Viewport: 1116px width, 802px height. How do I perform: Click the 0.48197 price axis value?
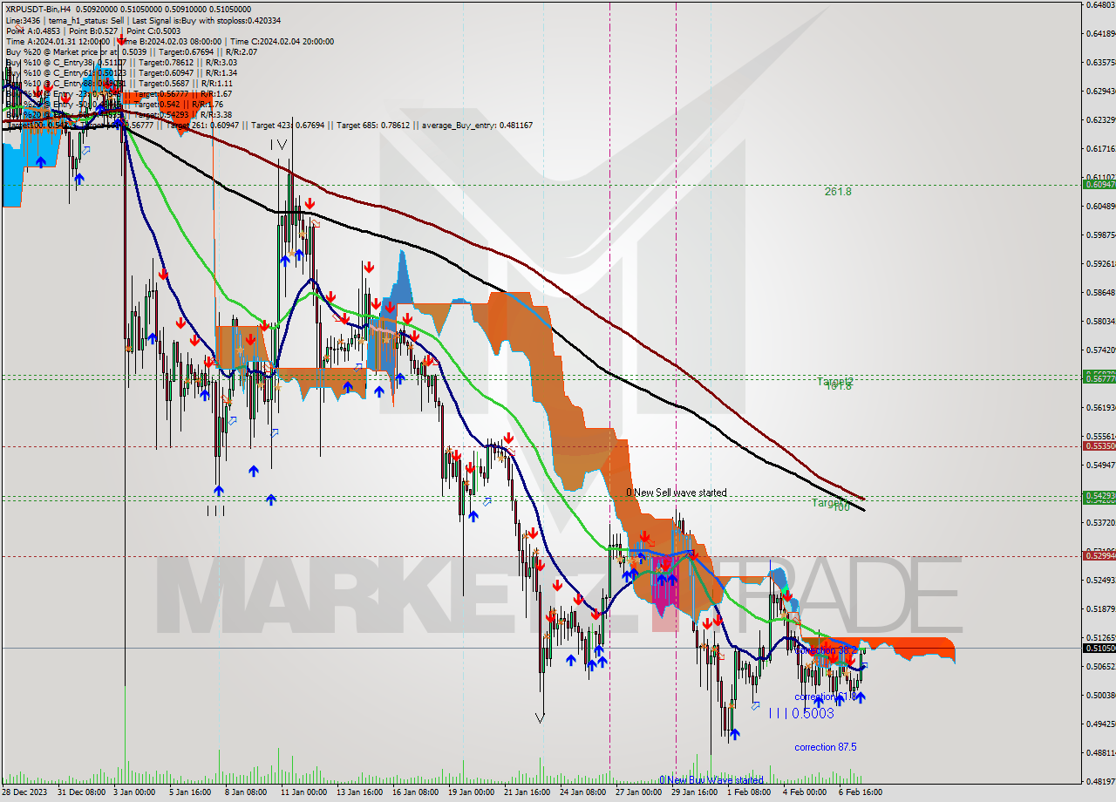(1100, 780)
